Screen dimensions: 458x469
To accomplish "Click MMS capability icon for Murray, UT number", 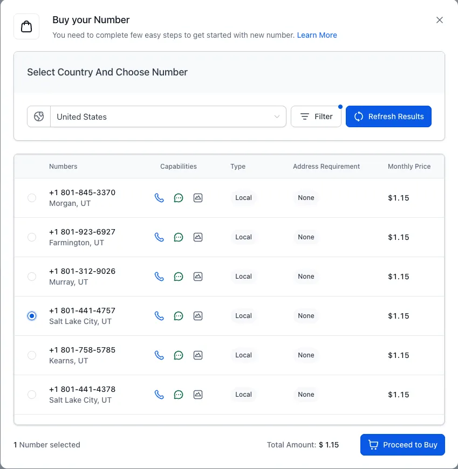I will pyautogui.click(x=198, y=277).
